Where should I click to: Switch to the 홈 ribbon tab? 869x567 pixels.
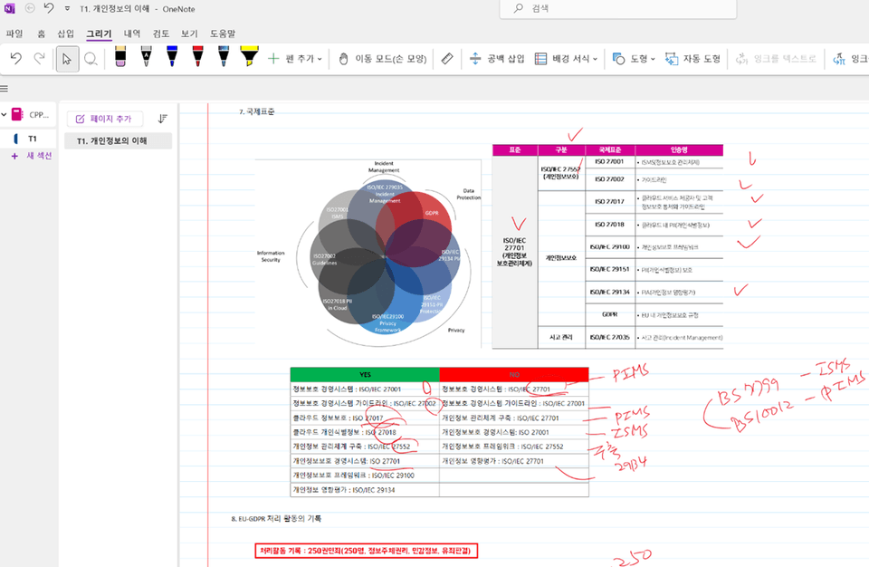coord(41,34)
